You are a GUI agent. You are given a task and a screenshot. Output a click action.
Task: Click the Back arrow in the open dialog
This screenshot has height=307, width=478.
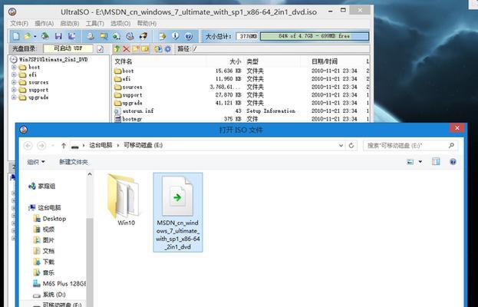coord(28,146)
